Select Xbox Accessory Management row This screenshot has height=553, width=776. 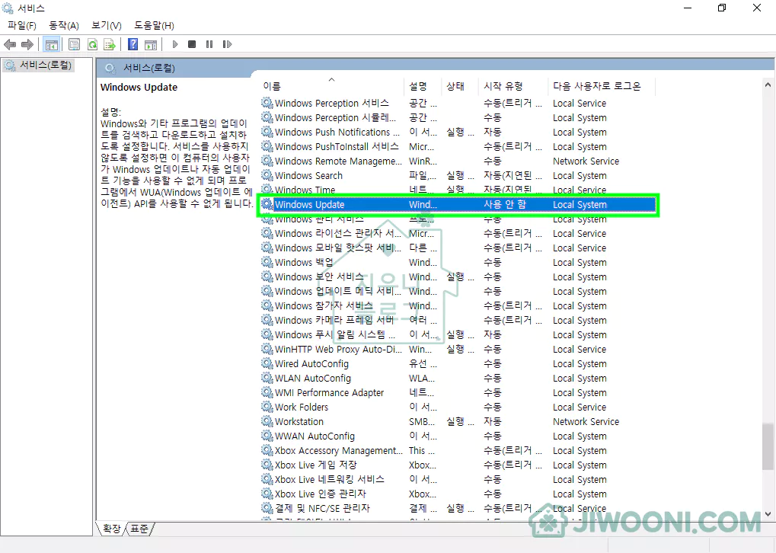(458, 450)
